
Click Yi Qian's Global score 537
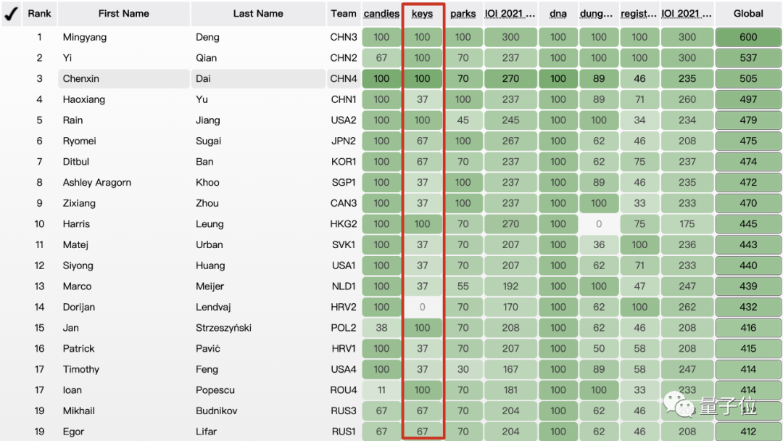(x=748, y=58)
